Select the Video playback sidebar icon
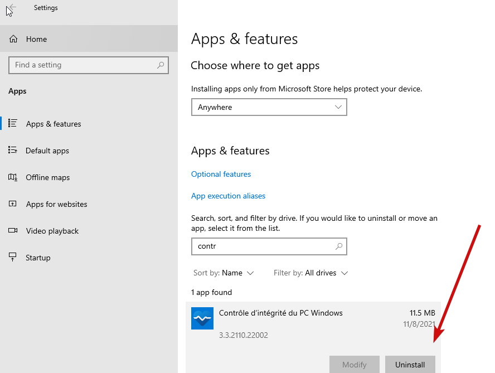495x373 pixels. coord(12,231)
